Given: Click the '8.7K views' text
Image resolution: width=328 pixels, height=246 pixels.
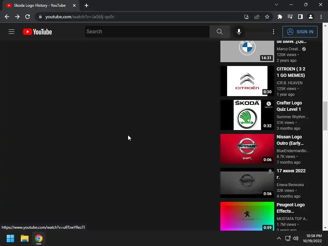Looking at the screenshot, I should pos(286,156).
